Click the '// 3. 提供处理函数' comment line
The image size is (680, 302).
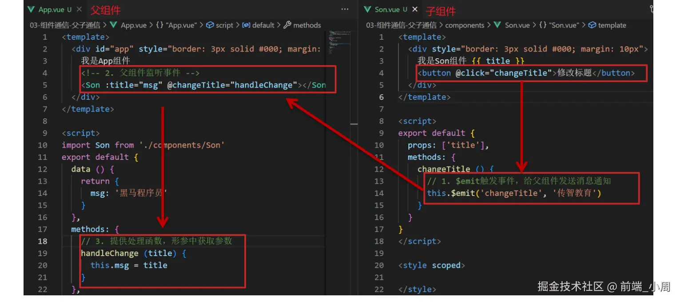click(156, 241)
